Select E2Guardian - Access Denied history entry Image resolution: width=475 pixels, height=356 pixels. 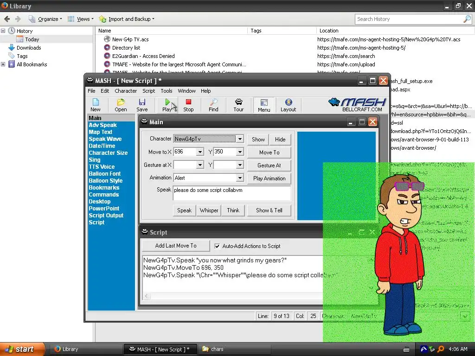(x=143, y=56)
